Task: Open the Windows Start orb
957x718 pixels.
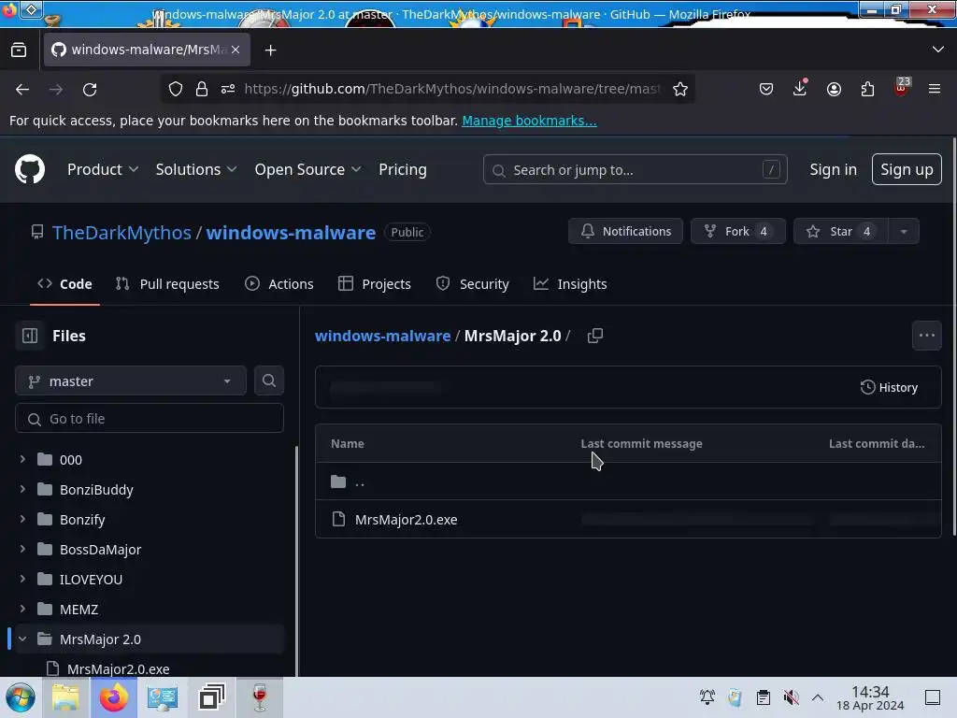Action: point(21,697)
